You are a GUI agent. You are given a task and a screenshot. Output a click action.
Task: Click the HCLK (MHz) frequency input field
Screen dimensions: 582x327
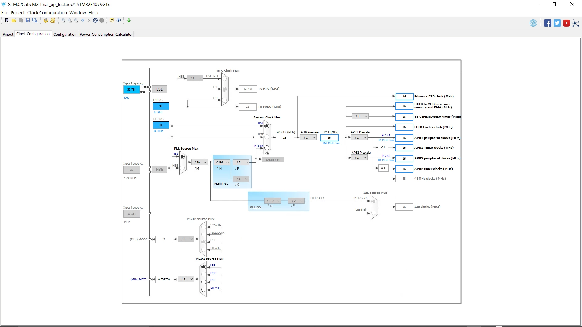pos(329,138)
